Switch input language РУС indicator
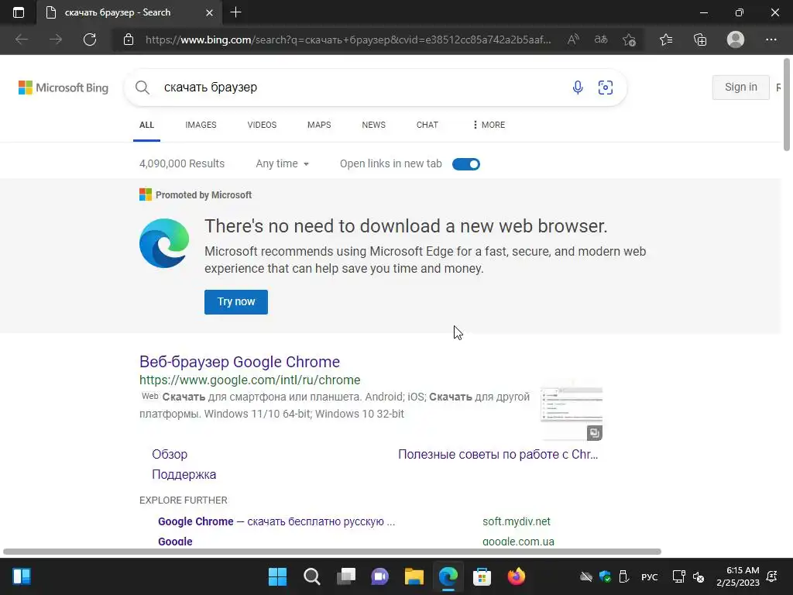793x595 pixels. coord(650,576)
